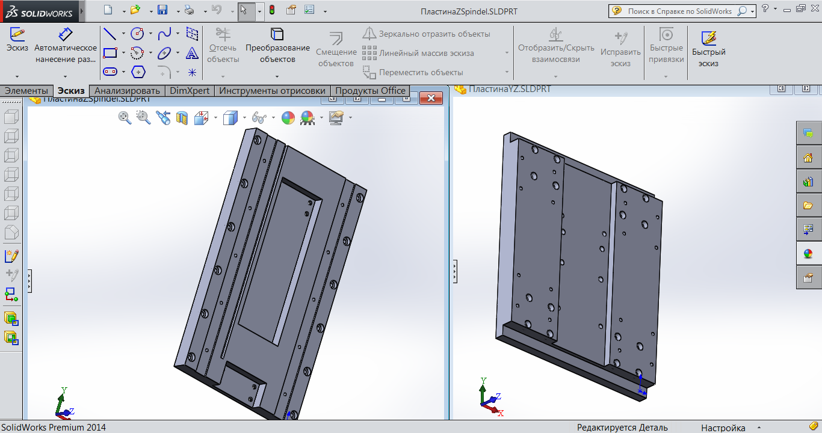
Task: Open the dropdown arrow next to New
Action: (x=124, y=11)
